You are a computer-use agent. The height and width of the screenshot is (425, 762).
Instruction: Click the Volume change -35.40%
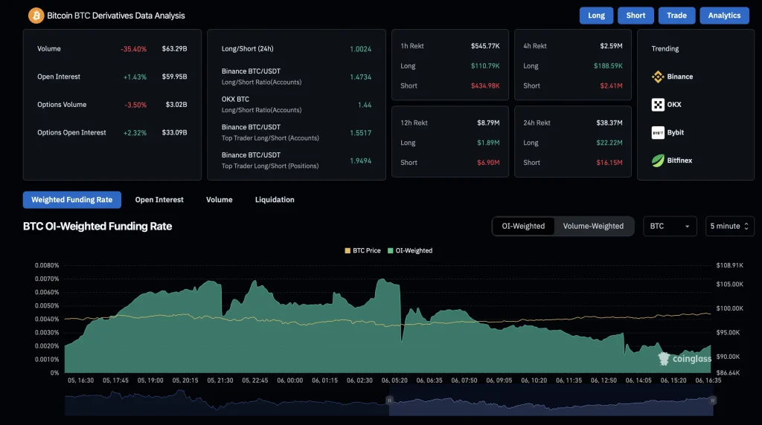pyautogui.click(x=134, y=49)
